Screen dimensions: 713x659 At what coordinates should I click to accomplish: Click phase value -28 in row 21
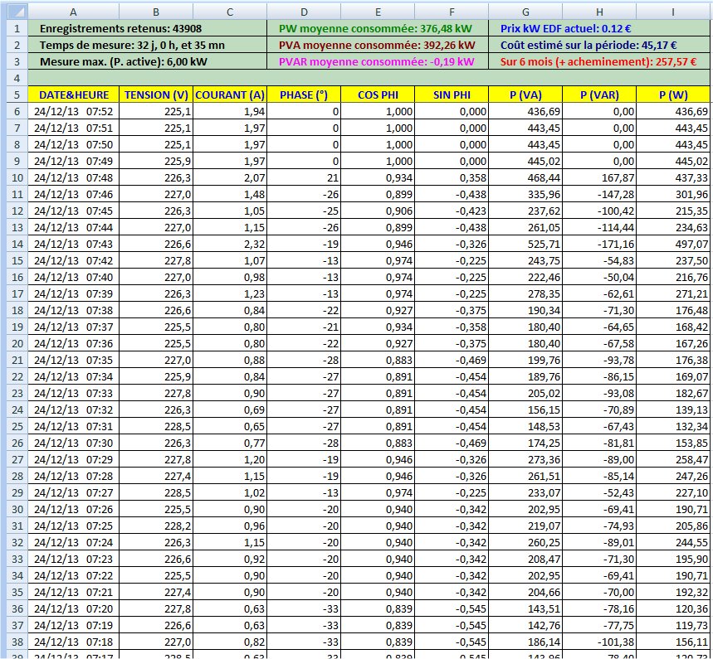click(304, 360)
